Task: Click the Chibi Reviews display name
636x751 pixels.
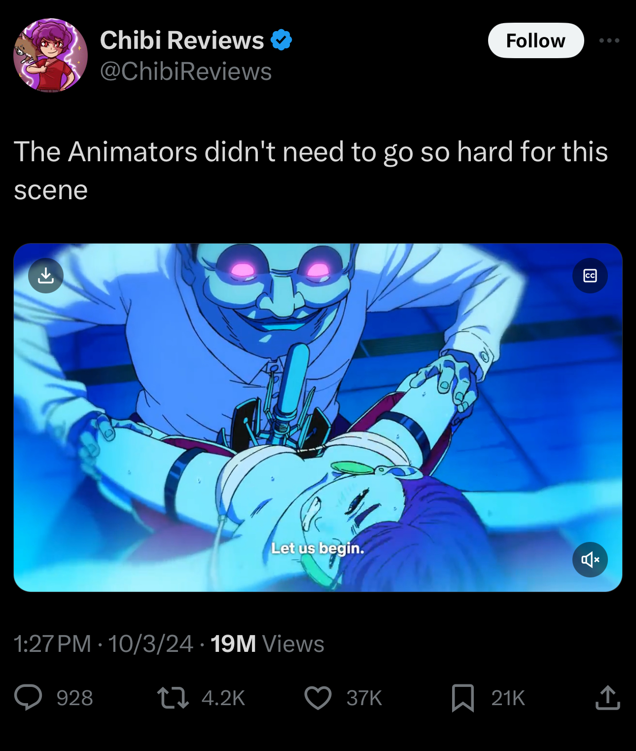Action: tap(182, 40)
